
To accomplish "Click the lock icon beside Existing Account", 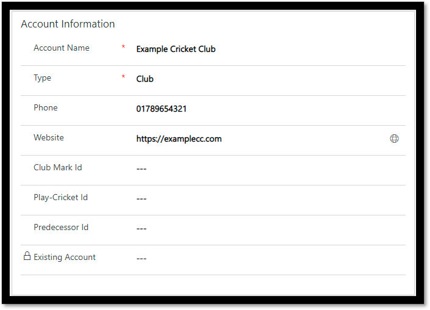I will [x=27, y=256].
